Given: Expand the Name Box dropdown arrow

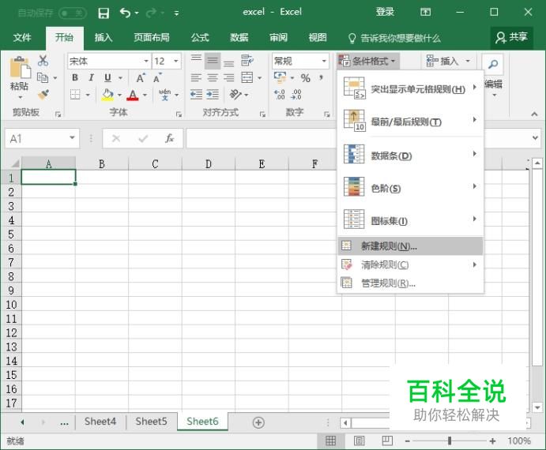Looking at the screenshot, I should tap(72, 138).
